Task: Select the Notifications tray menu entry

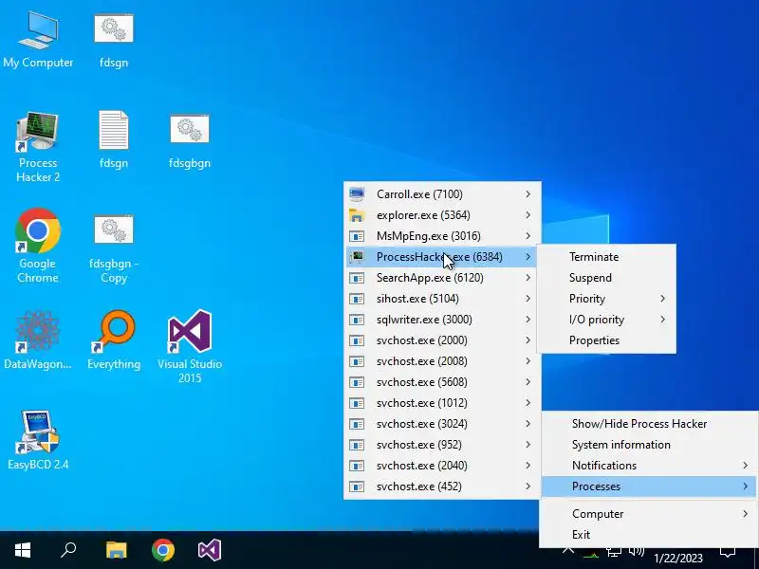Action: click(649, 466)
